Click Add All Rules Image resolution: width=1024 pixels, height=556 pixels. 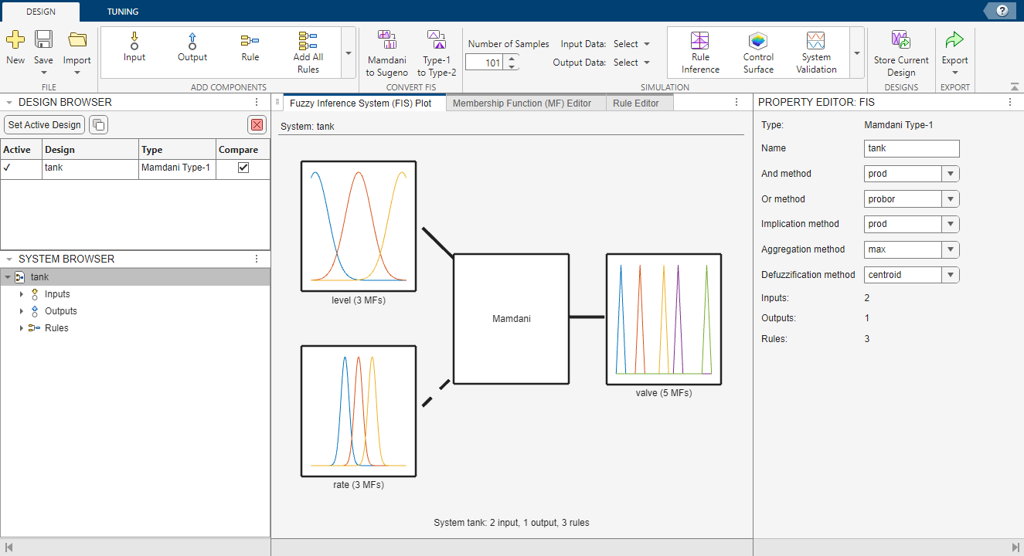[308, 48]
